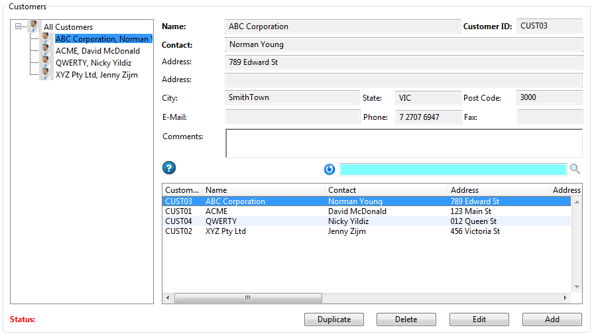This screenshot has width=594, height=336.
Task: Click into the cyan search input field
Action: [x=453, y=169]
